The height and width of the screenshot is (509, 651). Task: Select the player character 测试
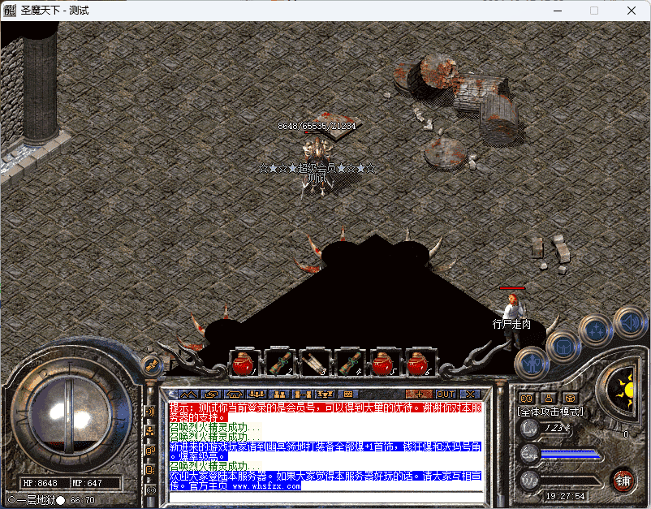(x=317, y=166)
